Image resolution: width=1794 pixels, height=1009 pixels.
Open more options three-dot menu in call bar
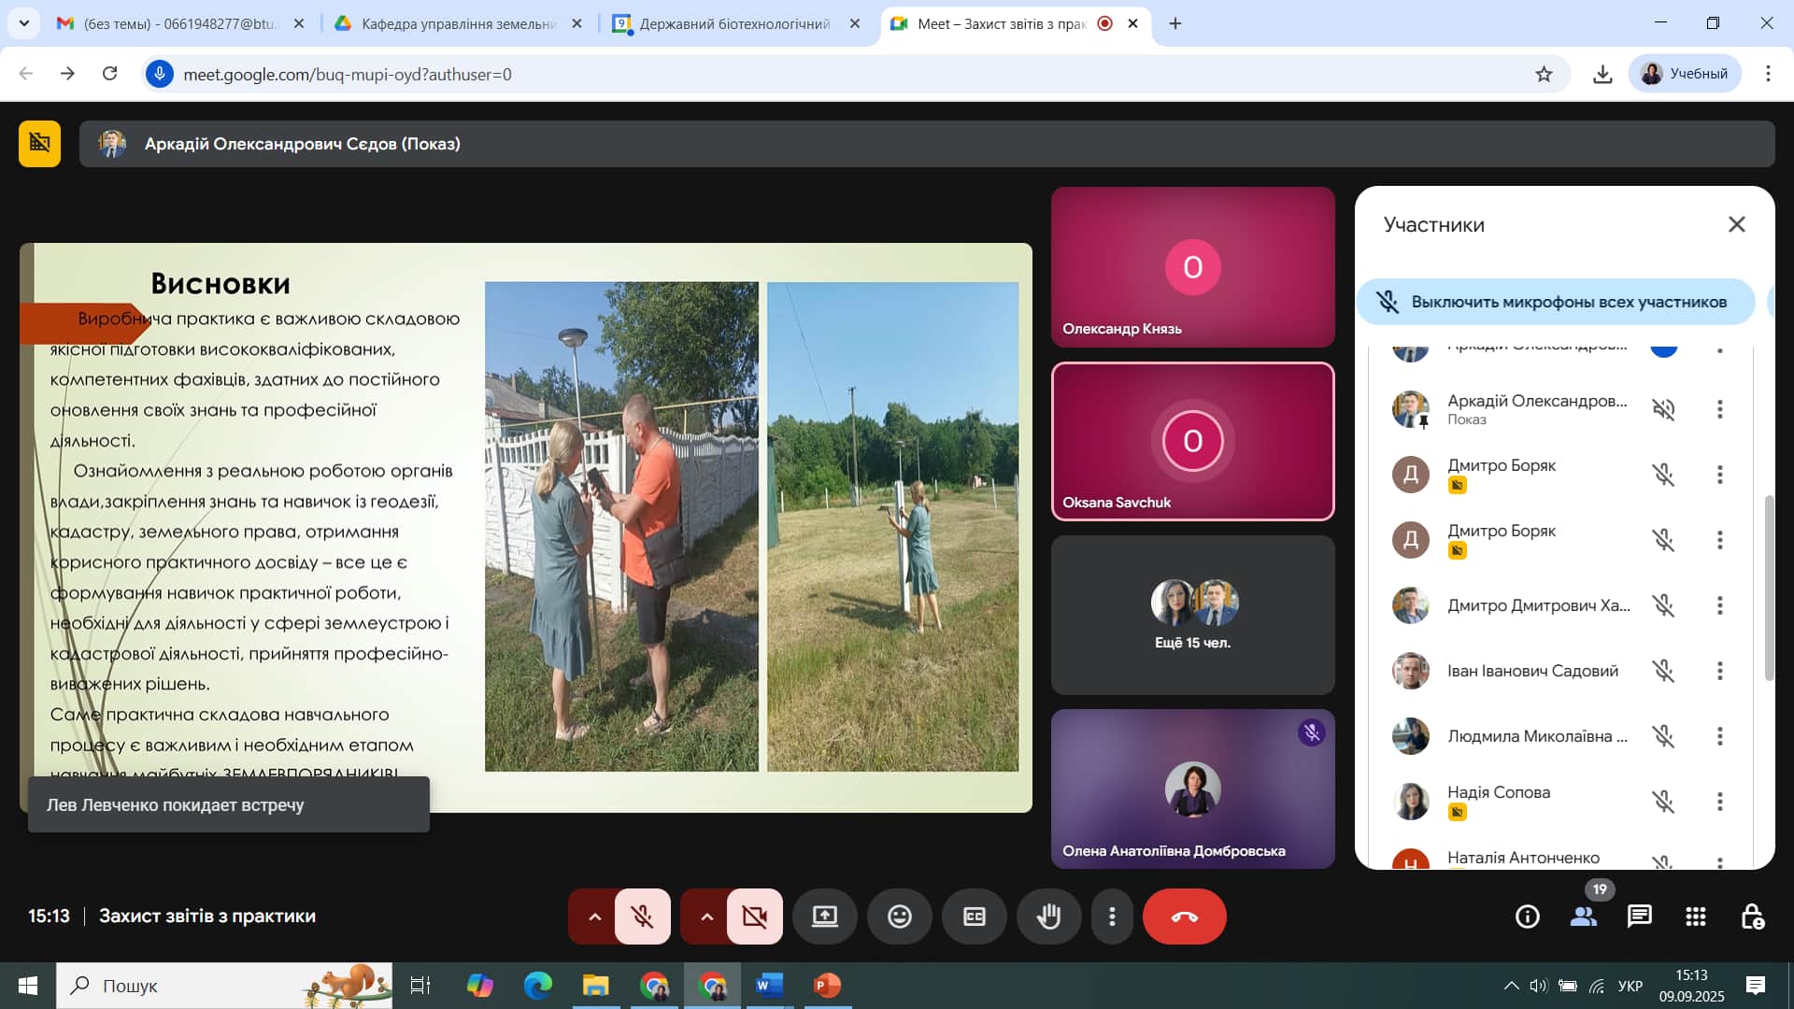1112,917
